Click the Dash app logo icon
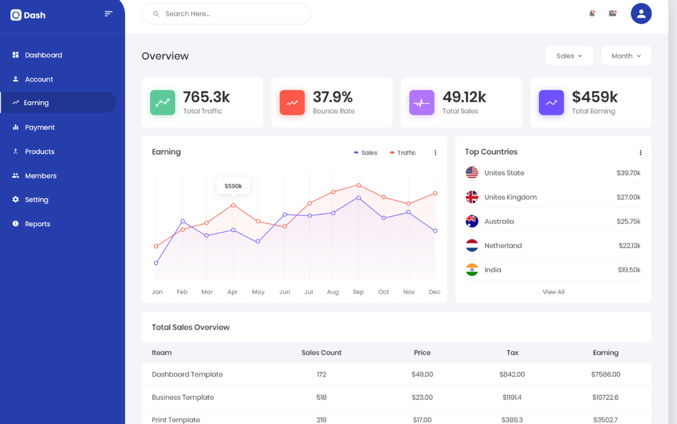This screenshot has width=677, height=424. (15, 14)
